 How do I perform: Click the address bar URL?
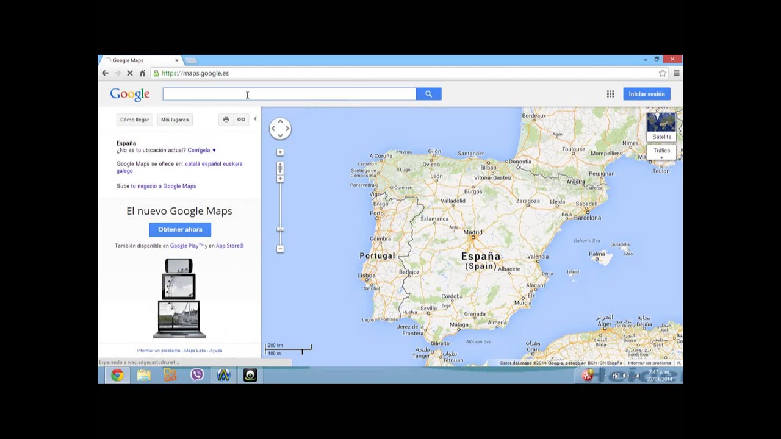pos(195,73)
